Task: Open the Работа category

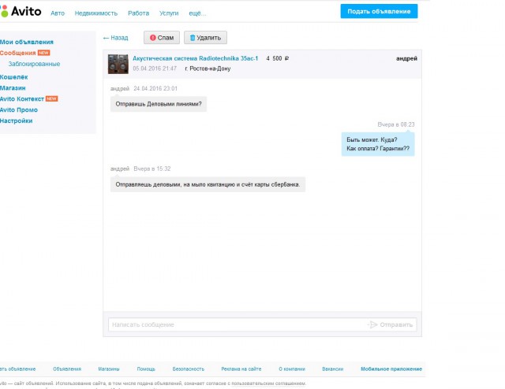Action: (139, 13)
